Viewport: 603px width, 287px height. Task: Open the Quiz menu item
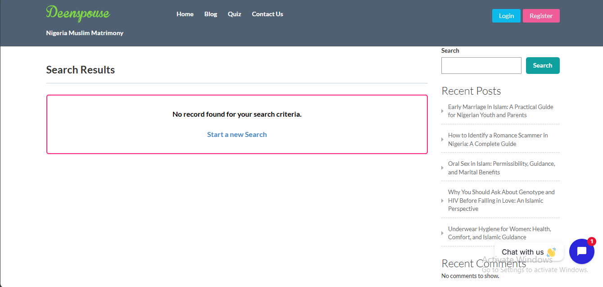click(x=234, y=14)
